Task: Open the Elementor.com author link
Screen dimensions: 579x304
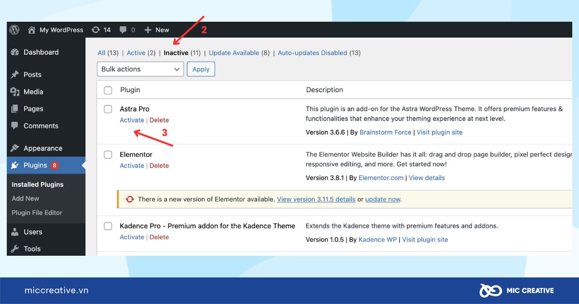Action: (x=381, y=178)
